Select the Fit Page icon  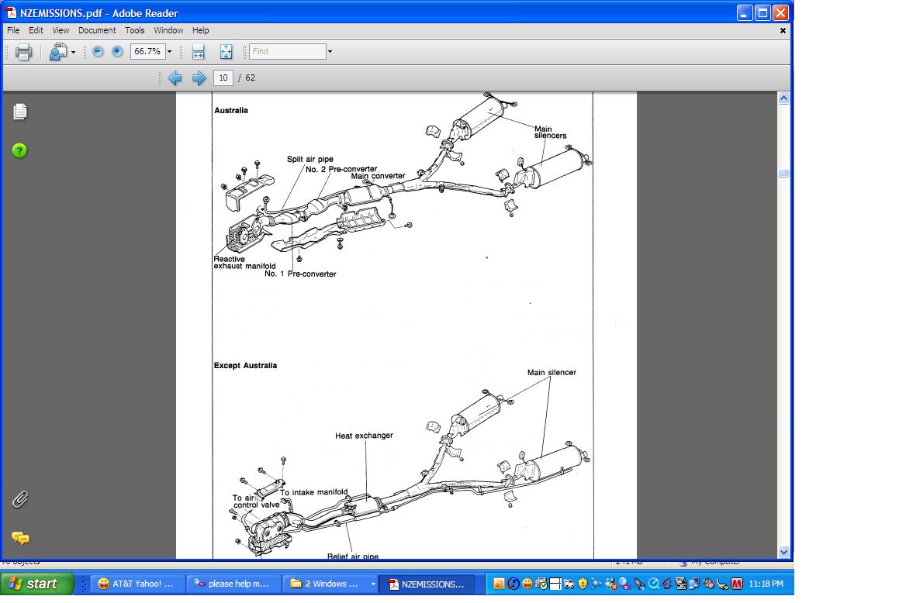click(226, 52)
